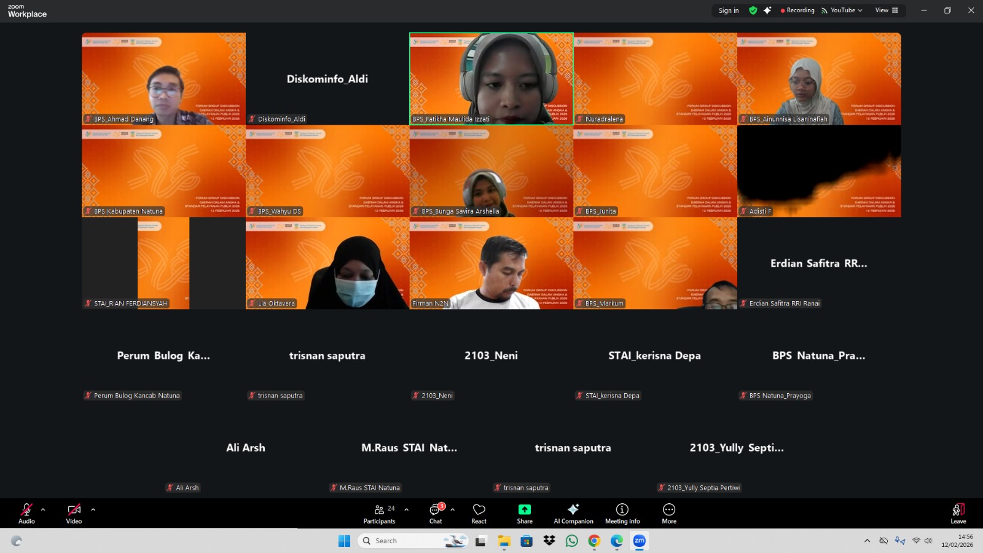This screenshot has height=553, width=983.
Task: Open WhatsApp from the taskbar
Action: coord(572,541)
